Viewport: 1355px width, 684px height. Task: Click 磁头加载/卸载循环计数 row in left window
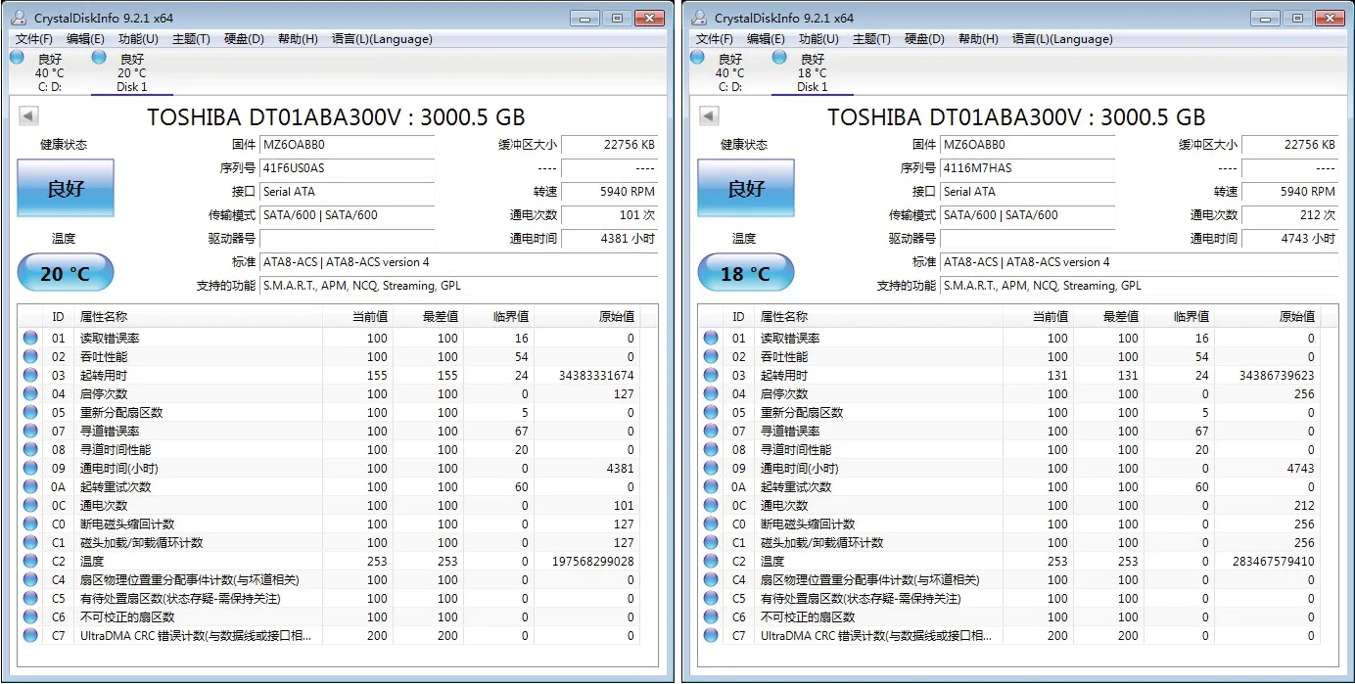[330, 543]
